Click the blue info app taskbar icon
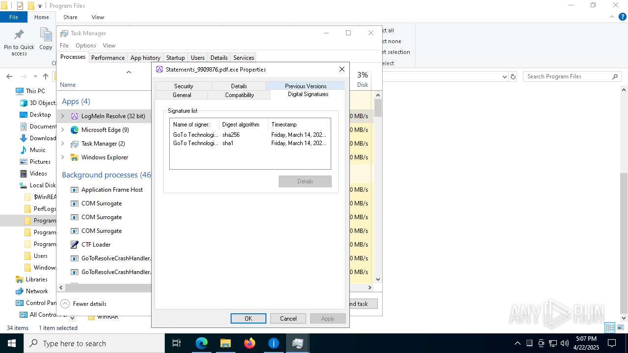This screenshot has height=353, width=628. pos(273,343)
